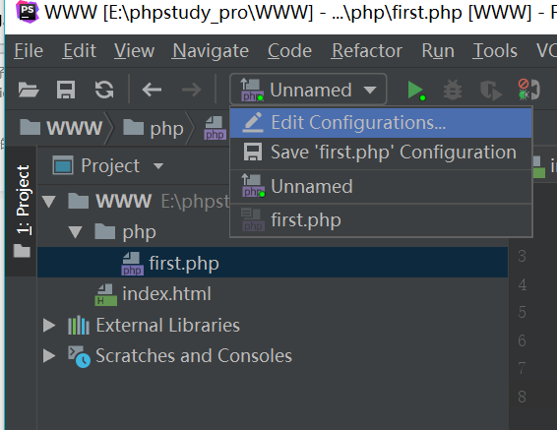Screen dimensions: 557x430
Task: Select the first.php configuration in dropdown list
Action: coord(381,220)
